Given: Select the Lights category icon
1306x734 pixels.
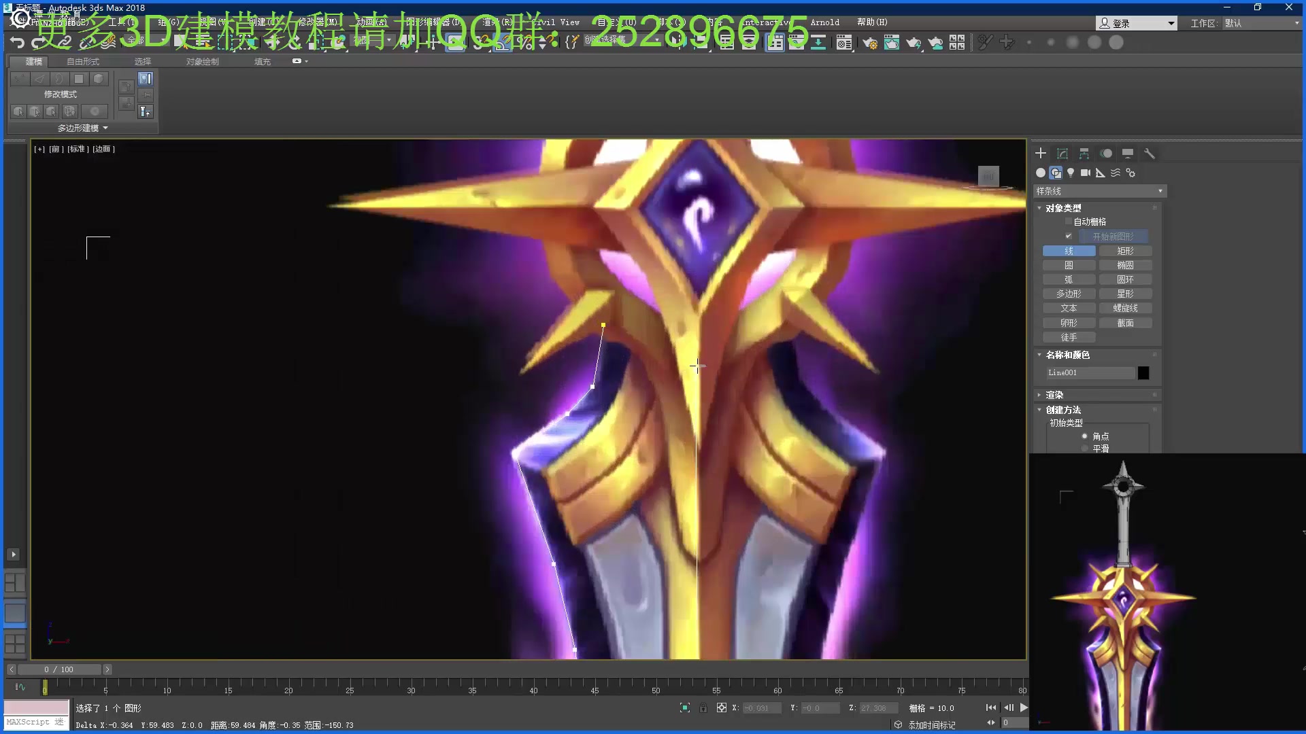Looking at the screenshot, I should [x=1071, y=173].
